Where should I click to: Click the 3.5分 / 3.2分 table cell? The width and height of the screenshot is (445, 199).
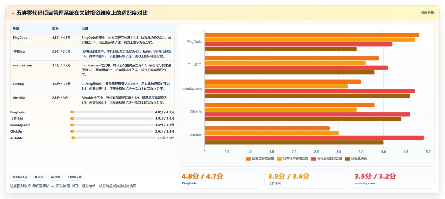point(61,65)
